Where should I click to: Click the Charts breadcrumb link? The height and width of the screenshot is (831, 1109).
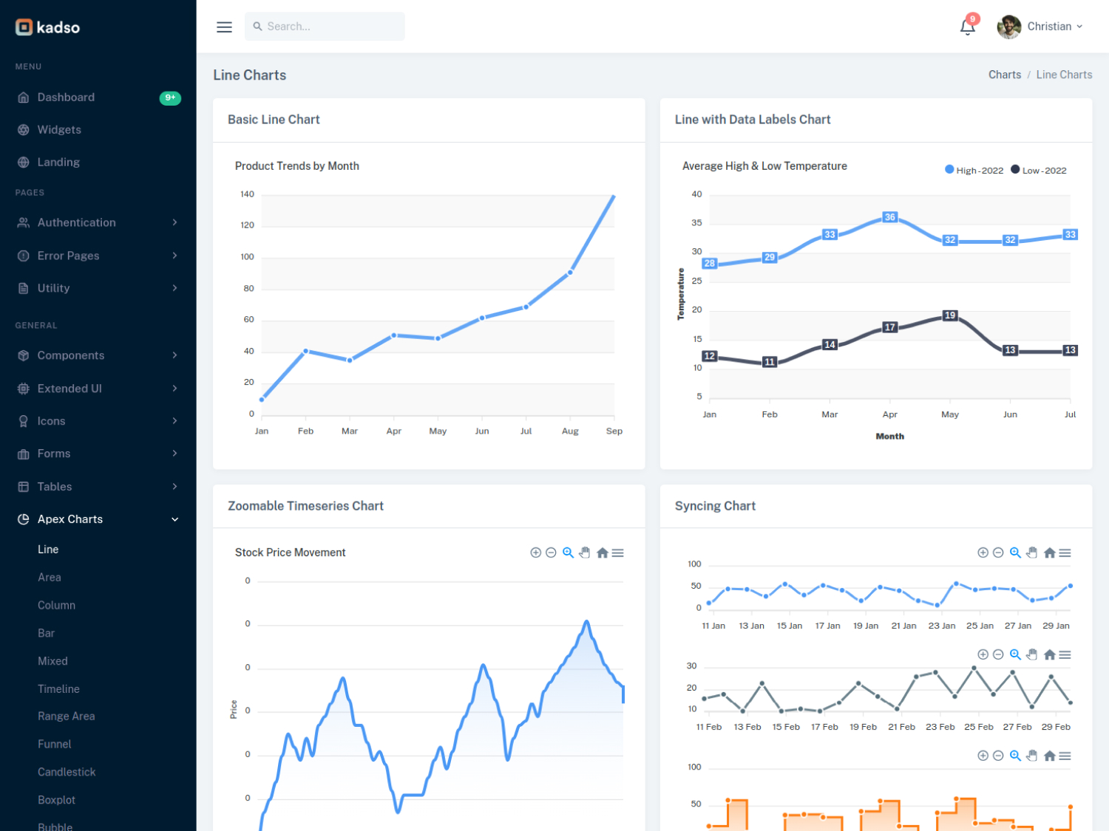point(1005,75)
